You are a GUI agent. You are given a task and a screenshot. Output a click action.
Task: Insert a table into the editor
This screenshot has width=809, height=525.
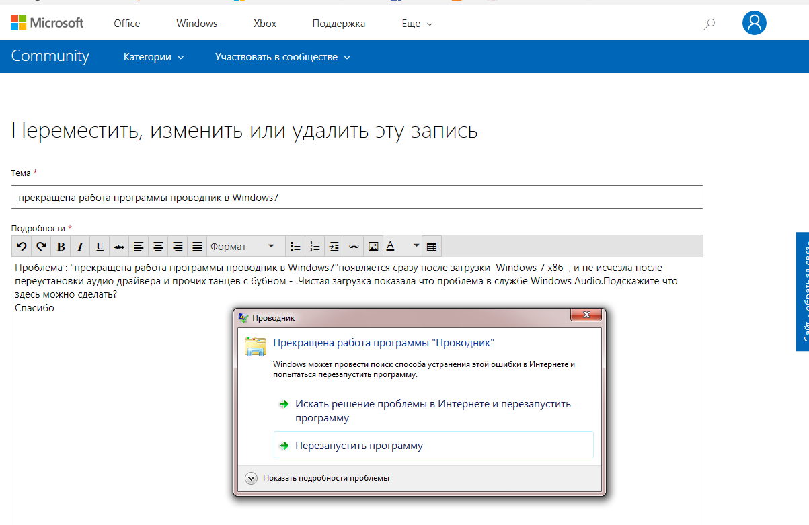432,246
